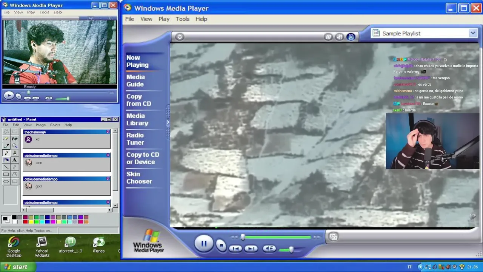Activate the Magnifier tool in Paint

point(15,146)
